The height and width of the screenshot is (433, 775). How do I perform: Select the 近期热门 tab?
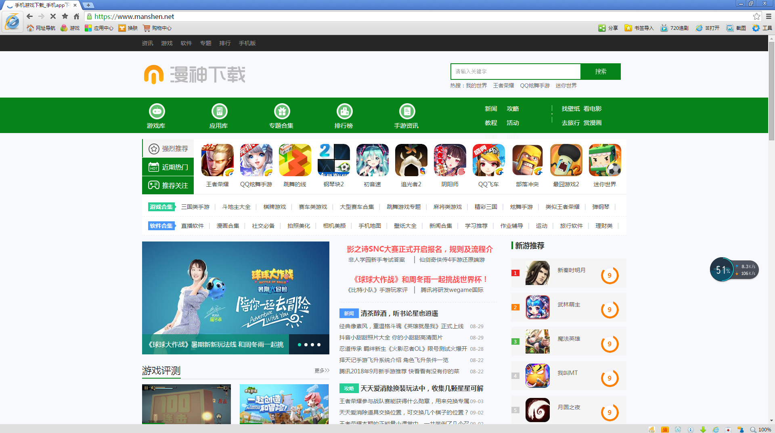(x=168, y=167)
